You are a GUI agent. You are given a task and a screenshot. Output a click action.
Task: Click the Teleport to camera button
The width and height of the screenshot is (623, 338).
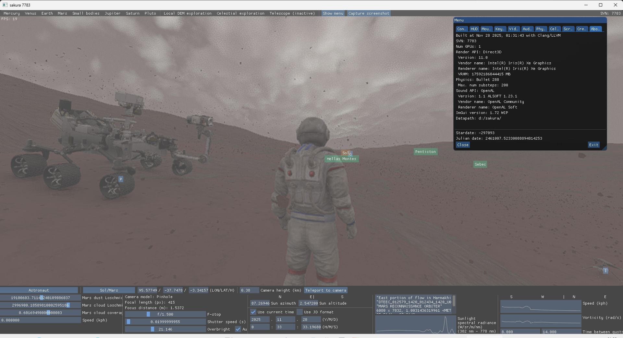326,290
